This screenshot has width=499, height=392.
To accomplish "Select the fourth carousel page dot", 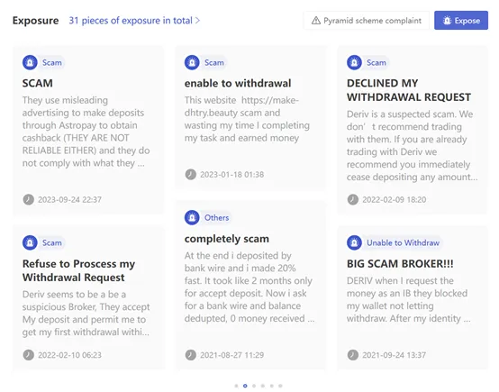I will coord(263,386).
